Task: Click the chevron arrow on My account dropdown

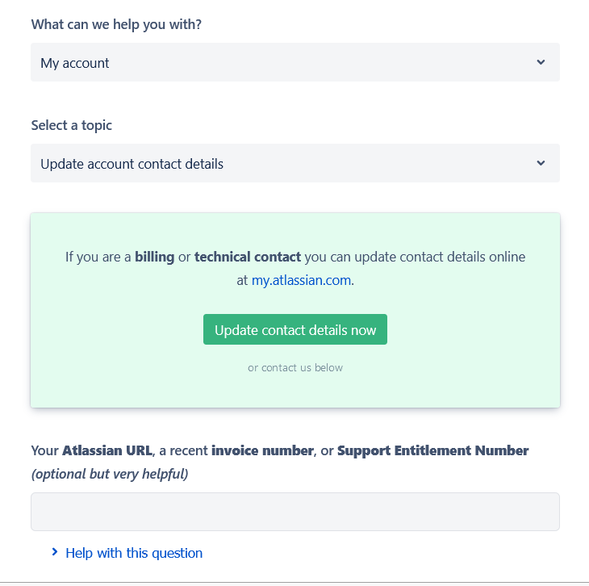Action: coord(541,62)
